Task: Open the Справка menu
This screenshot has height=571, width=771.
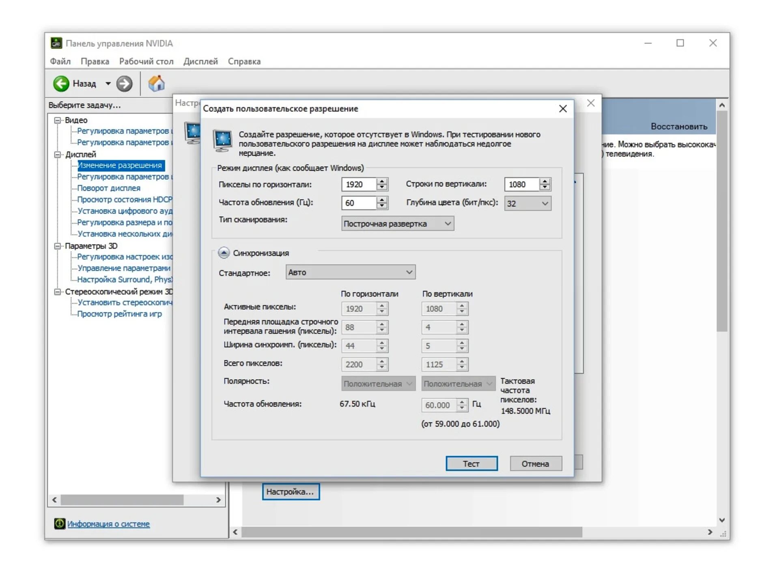Action: (244, 61)
